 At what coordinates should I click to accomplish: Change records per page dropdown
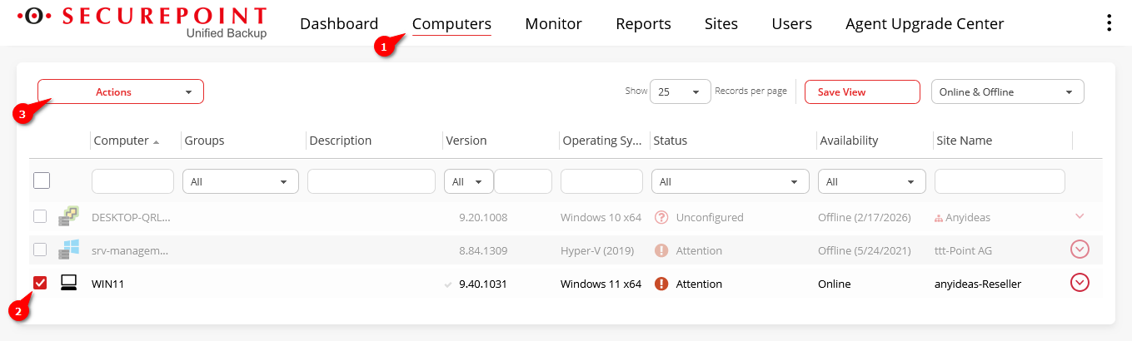point(680,91)
